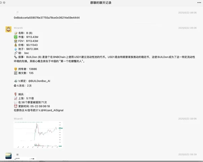Image resolution: width=203 pixels, height=162 pixels.
Task: Click the narrative text starting BUILDon (B)
Action: coord(104,59)
